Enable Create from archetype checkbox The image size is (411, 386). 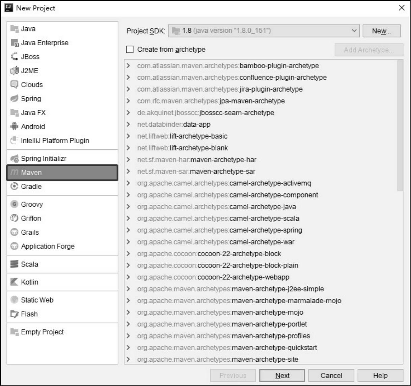point(130,50)
